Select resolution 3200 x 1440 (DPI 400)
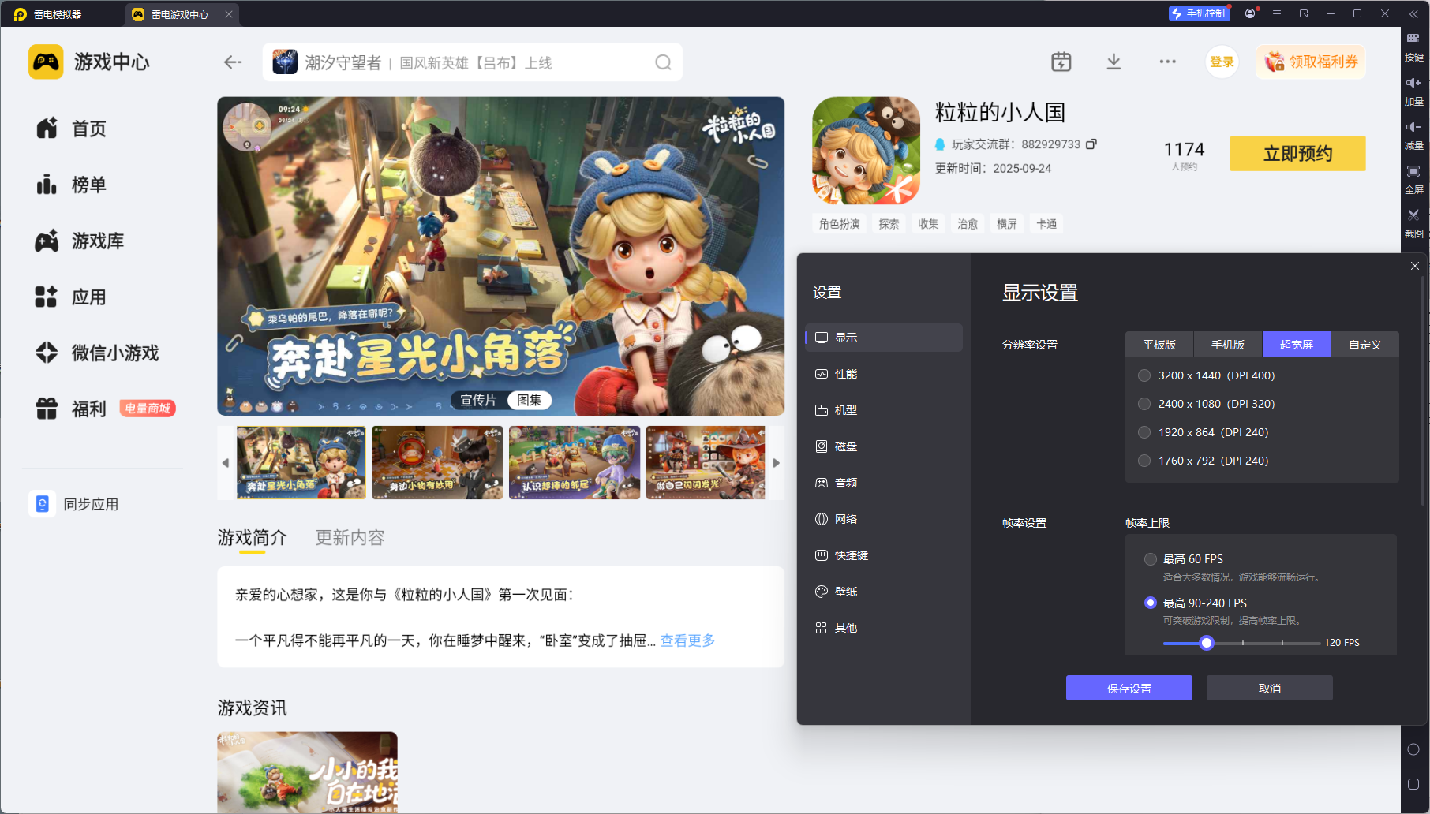1430x814 pixels. [x=1207, y=375]
